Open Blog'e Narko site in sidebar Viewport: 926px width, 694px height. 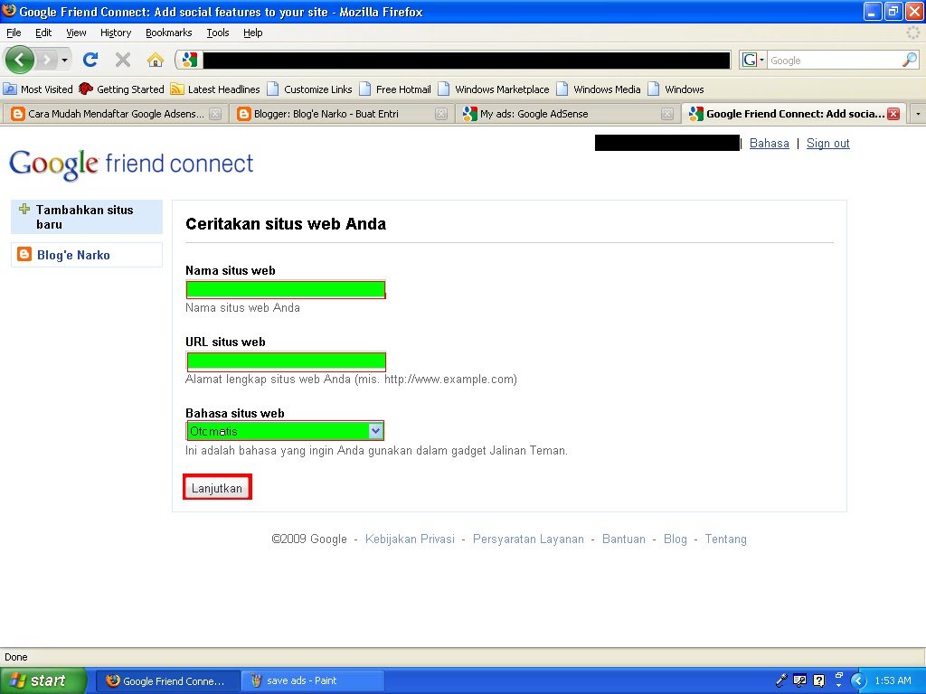click(87, 255)
